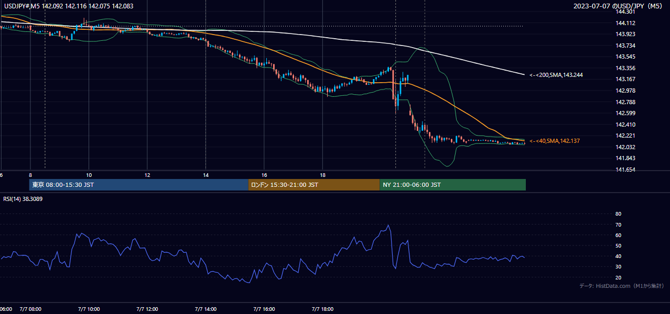Click the 7/7 10:00 time label

click(89, 309)
